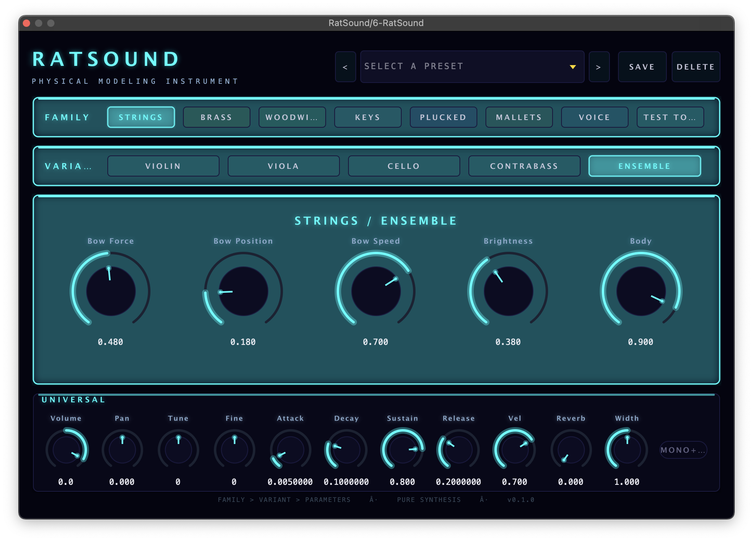The height and width of the screenshot is (541, 753).
Task: Click the Width value 1.000
Action: [x=627, y=482]
